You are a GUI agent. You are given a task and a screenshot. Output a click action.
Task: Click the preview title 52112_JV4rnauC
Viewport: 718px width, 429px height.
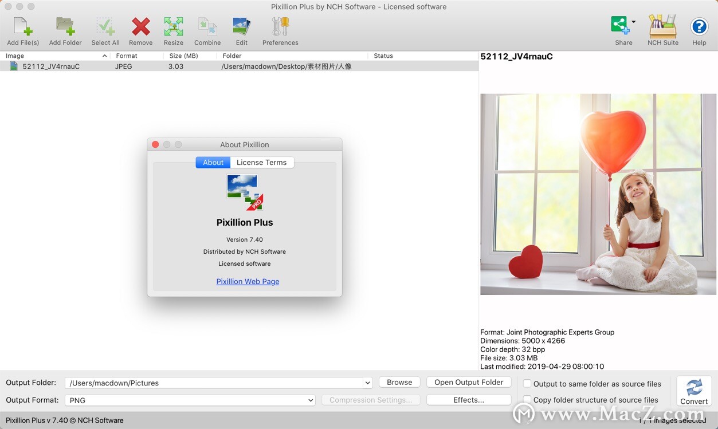pyautogui.click(x=517, y=56)
